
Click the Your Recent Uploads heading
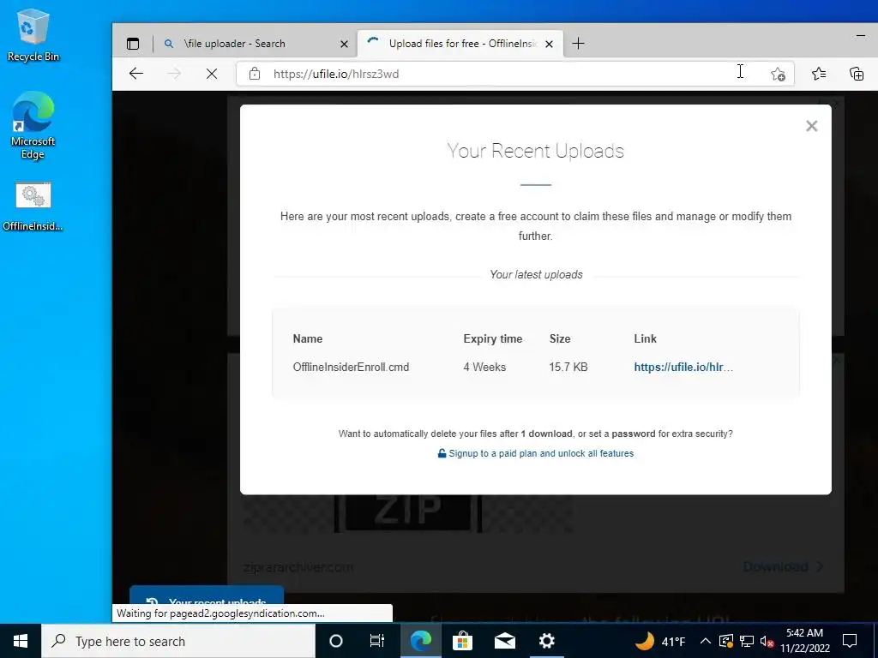(x=535, y=151)
